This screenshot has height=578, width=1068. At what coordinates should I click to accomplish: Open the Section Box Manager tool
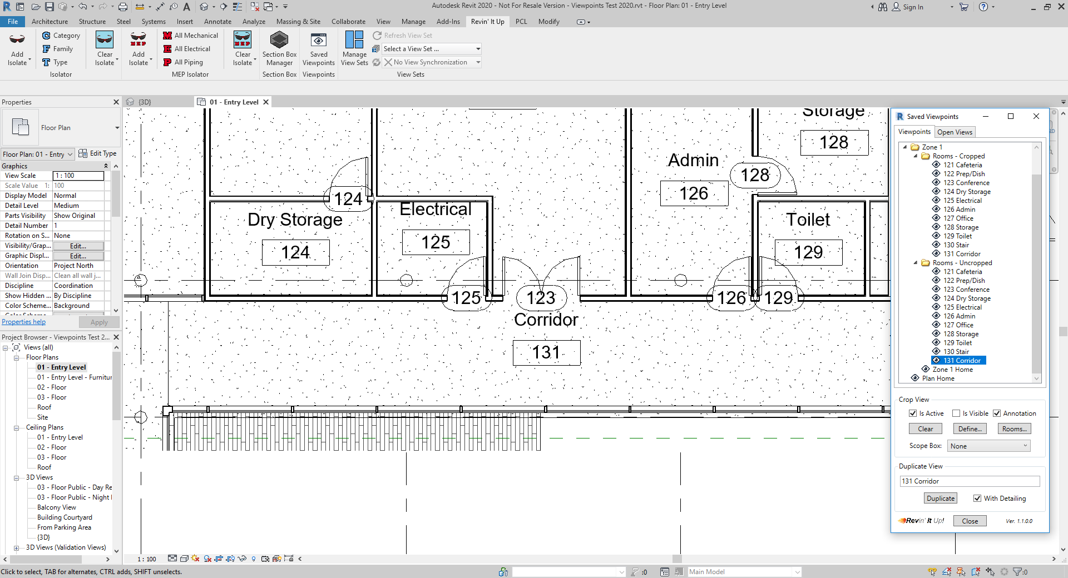pos(279,49)
